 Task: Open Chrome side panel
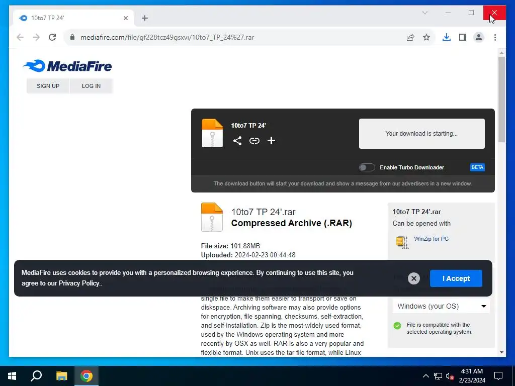(x=463, y=37)
